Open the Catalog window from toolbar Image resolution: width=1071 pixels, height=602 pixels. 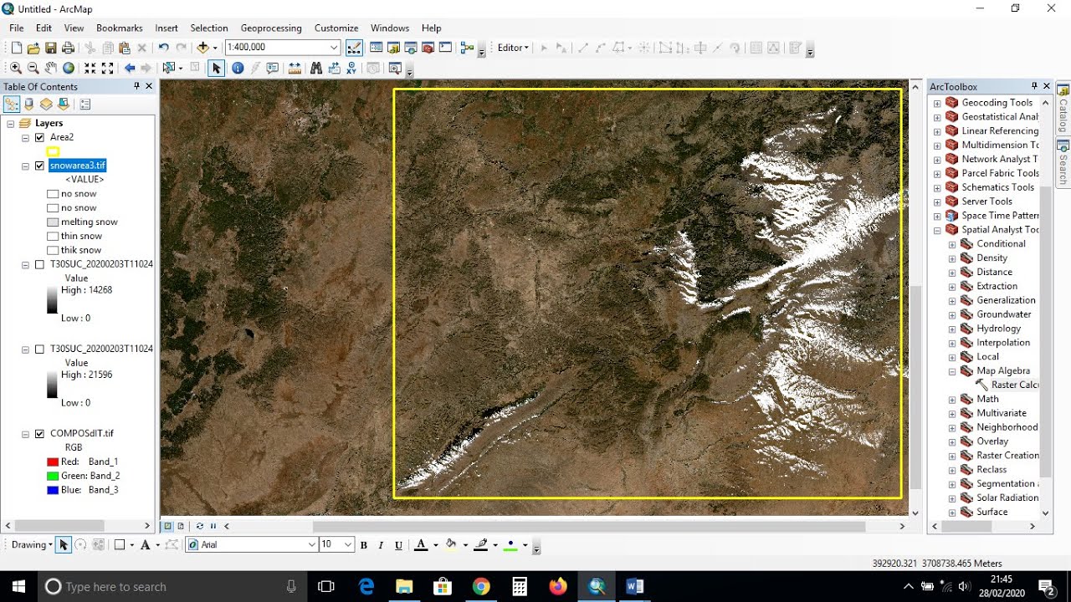(393, 48)
